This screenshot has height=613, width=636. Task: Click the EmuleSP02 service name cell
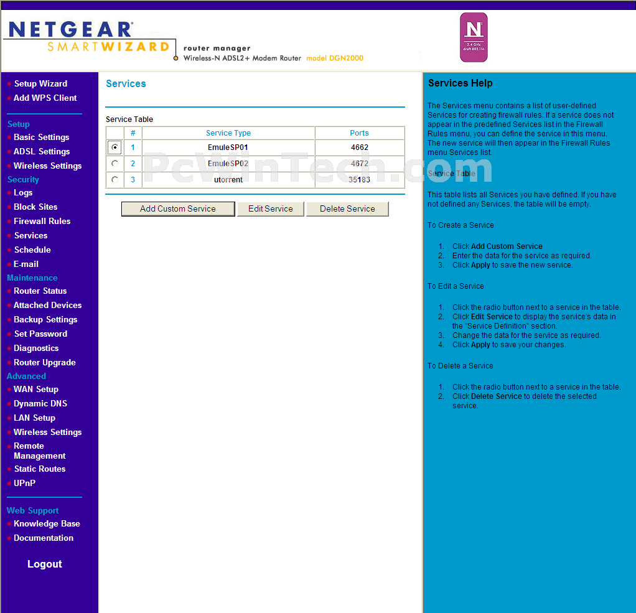(228, 164)
